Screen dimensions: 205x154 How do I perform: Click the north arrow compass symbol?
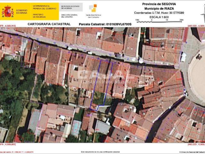(203, 14)
